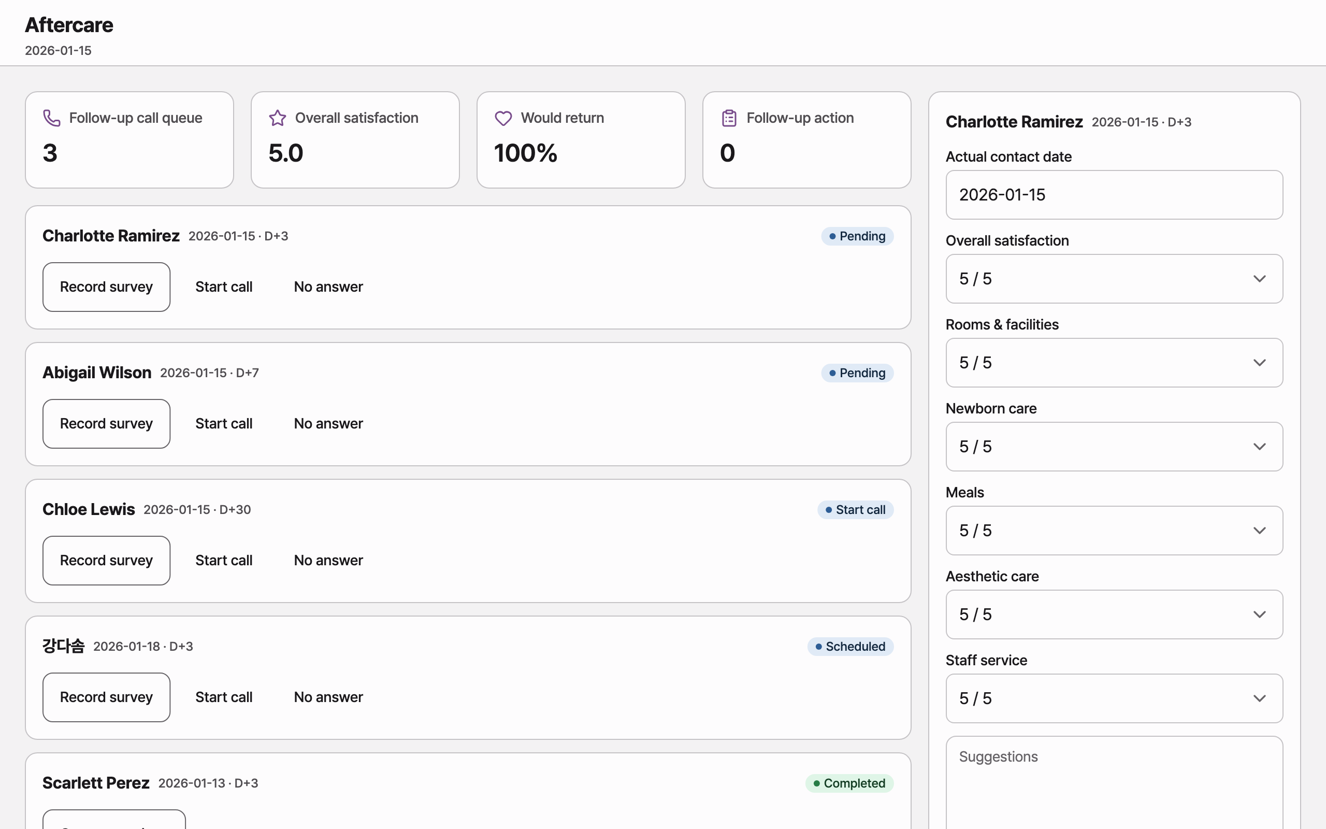This screenshot has width=1326, height=829.
Task: Start call with 강다솜
Action: coord(224,697)
